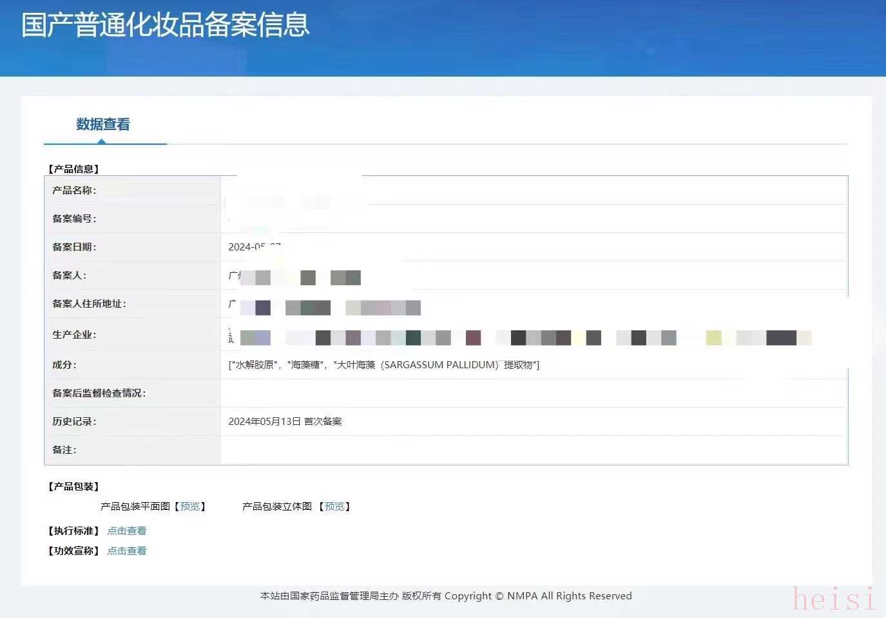Click the 备案人住所地址 row label
Screen dimensions: 886x618
[89, 304]
